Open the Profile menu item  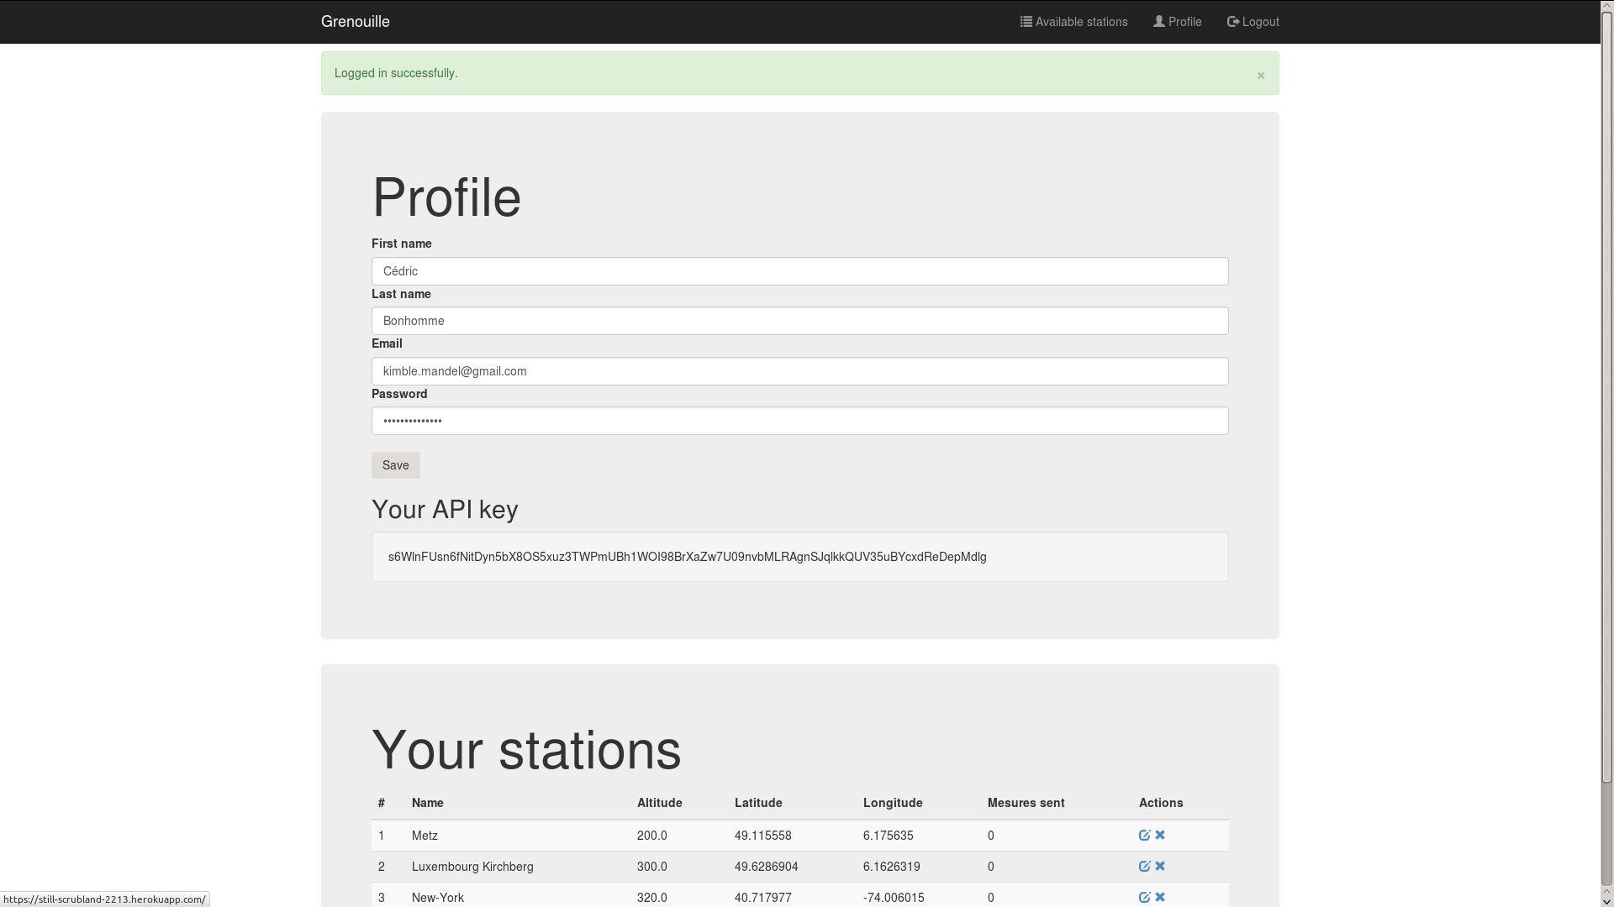pos(1177,22)
